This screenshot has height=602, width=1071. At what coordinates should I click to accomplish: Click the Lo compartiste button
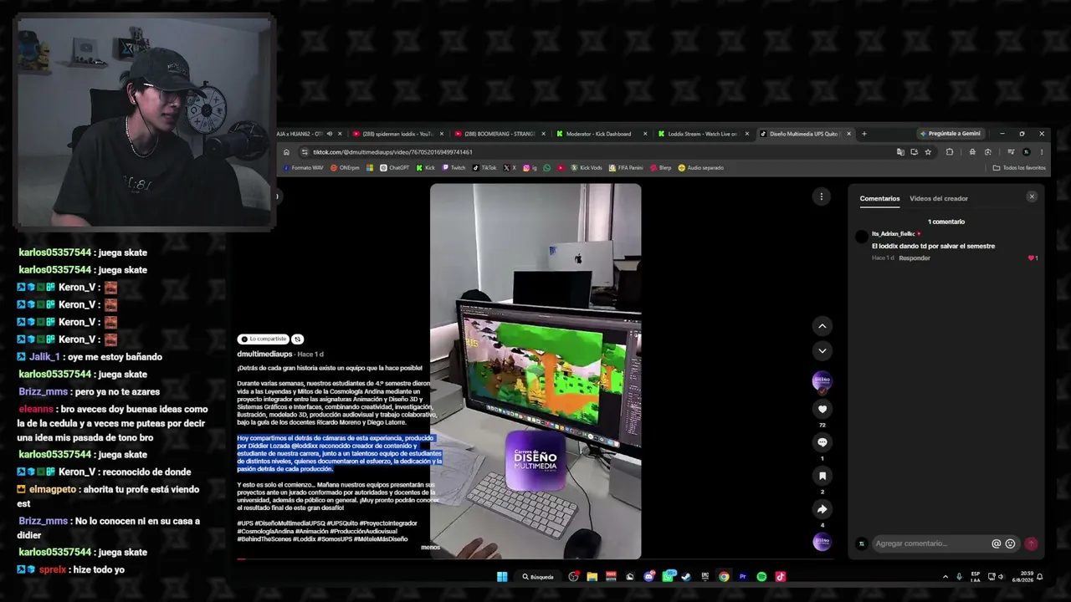(x=264, y=339)
